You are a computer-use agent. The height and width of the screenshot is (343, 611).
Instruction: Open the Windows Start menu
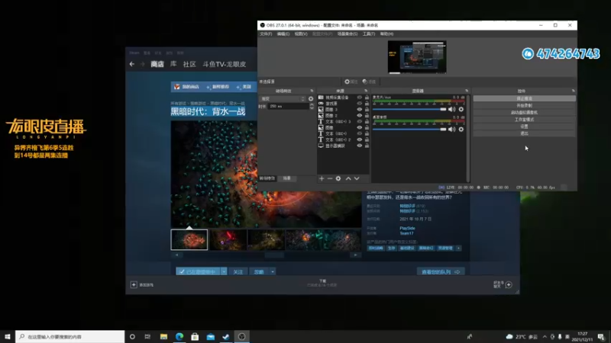8,336
